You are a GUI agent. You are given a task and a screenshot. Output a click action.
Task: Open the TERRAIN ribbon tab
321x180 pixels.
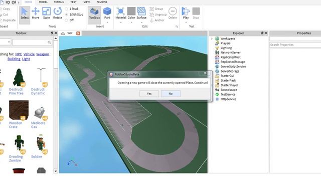coord(59,2)
